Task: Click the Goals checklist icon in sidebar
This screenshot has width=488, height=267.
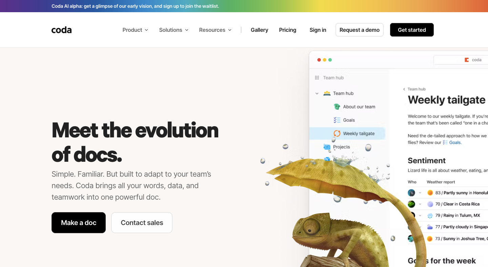Action: tap(337, 120)
